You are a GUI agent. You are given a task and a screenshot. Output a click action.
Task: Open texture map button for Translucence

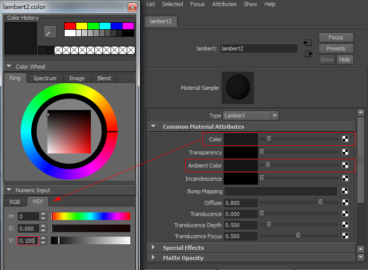pyautogui.click(x=345, y=213)
